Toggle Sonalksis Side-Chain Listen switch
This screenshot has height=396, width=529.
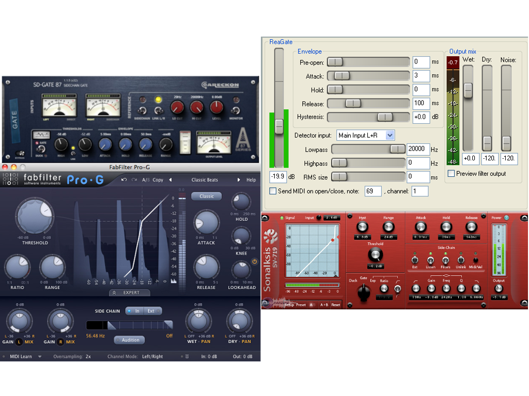click(x=430, y=260)
